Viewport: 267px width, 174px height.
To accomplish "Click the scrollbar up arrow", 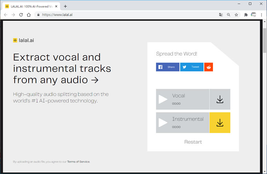I will point(265,22).
